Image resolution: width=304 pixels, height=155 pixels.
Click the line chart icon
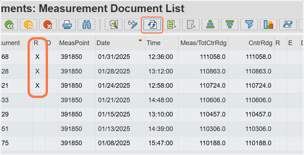click(x=288, y=25)
